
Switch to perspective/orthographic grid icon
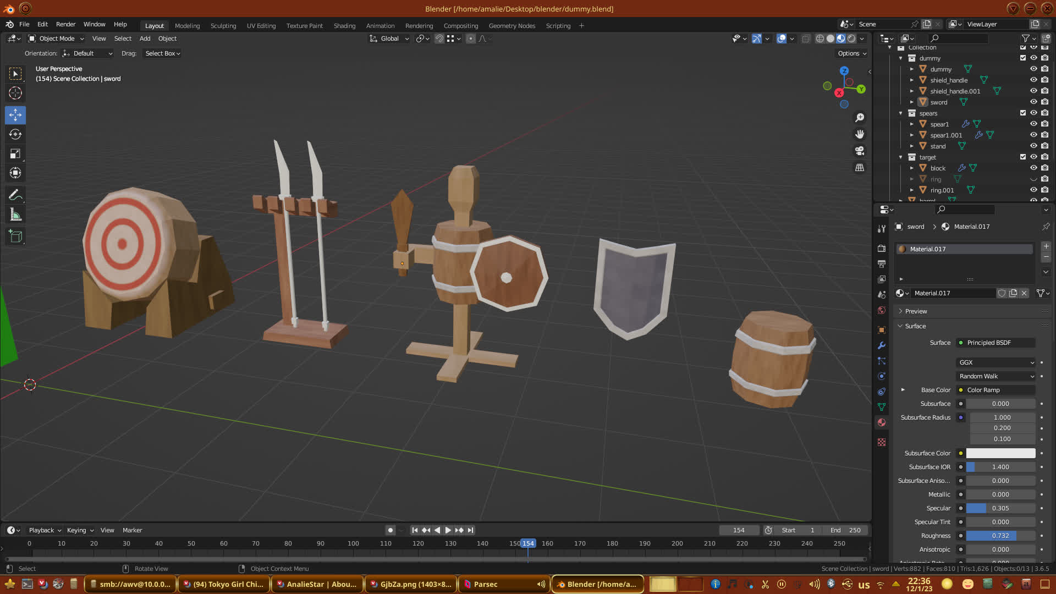tap(860, 168)
